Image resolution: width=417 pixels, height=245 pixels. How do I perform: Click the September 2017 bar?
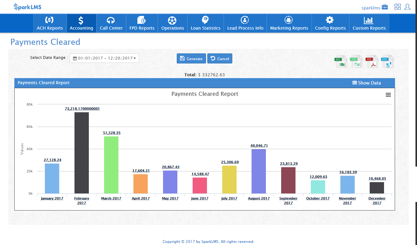(288, 180)
